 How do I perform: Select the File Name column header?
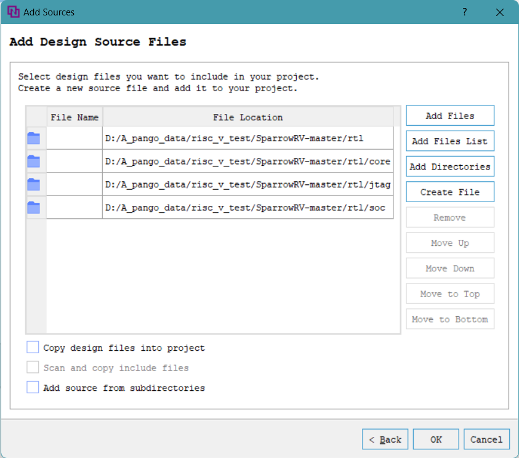pos(74,117)
